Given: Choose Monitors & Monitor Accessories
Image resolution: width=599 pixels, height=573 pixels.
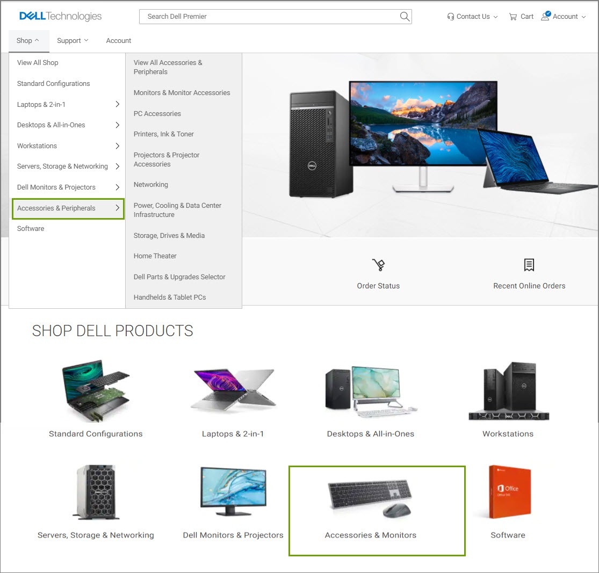Looking at the screenshot, I should pos(182,93).
